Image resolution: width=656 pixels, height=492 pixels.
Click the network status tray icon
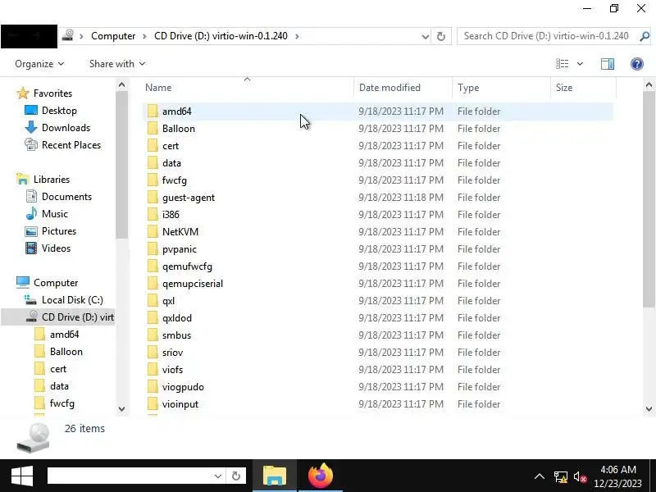pos(561,476)
